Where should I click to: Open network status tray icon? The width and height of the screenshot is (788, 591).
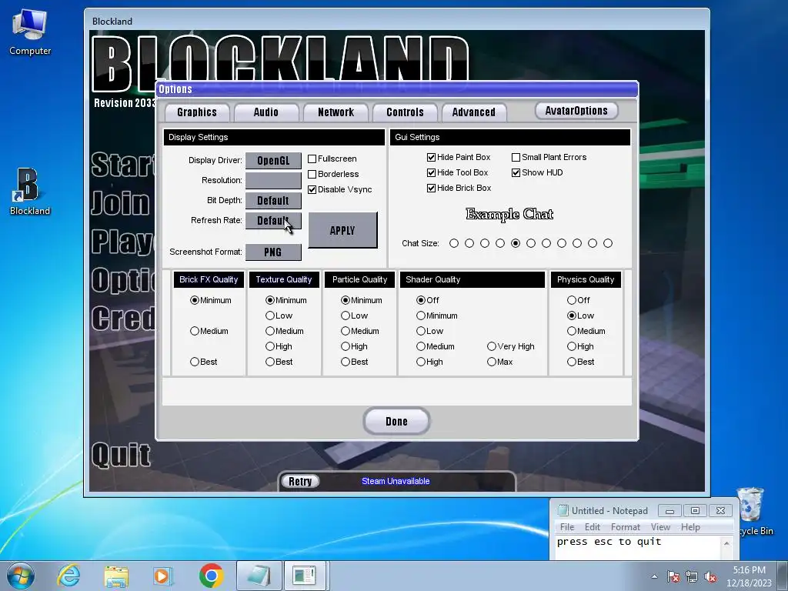692,576
